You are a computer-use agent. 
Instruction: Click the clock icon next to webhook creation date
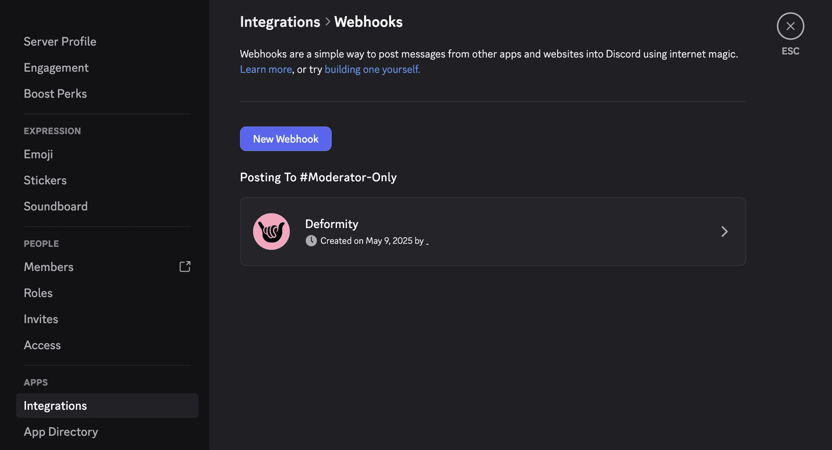pos(311,241)
